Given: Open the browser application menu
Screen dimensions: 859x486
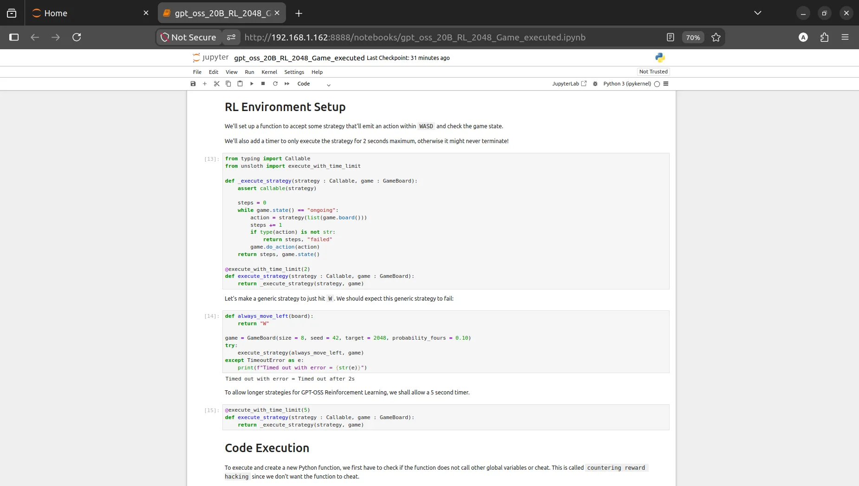Looking at the screenshot, I should 845,37.
